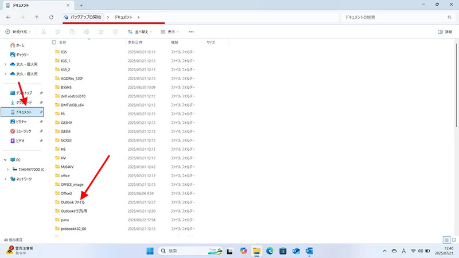Toggle the select-all checkbox in header

click(x=54, y=42)
